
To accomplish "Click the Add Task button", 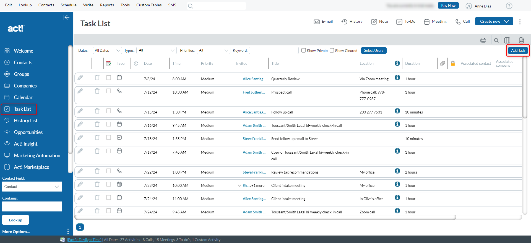I will click(518, 50).
